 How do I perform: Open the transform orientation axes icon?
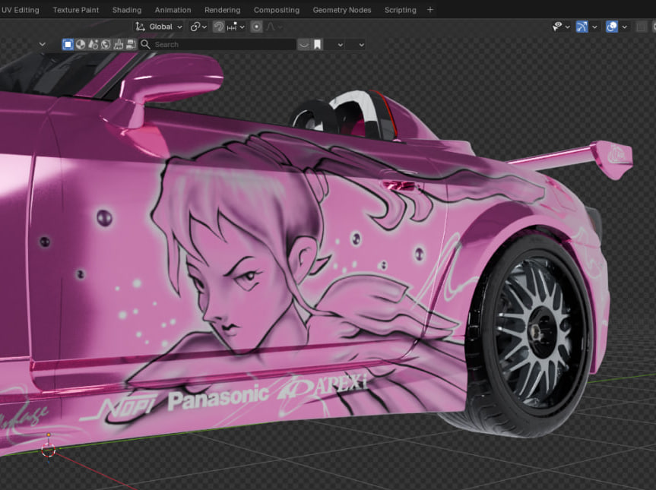[x=140, y=27]
